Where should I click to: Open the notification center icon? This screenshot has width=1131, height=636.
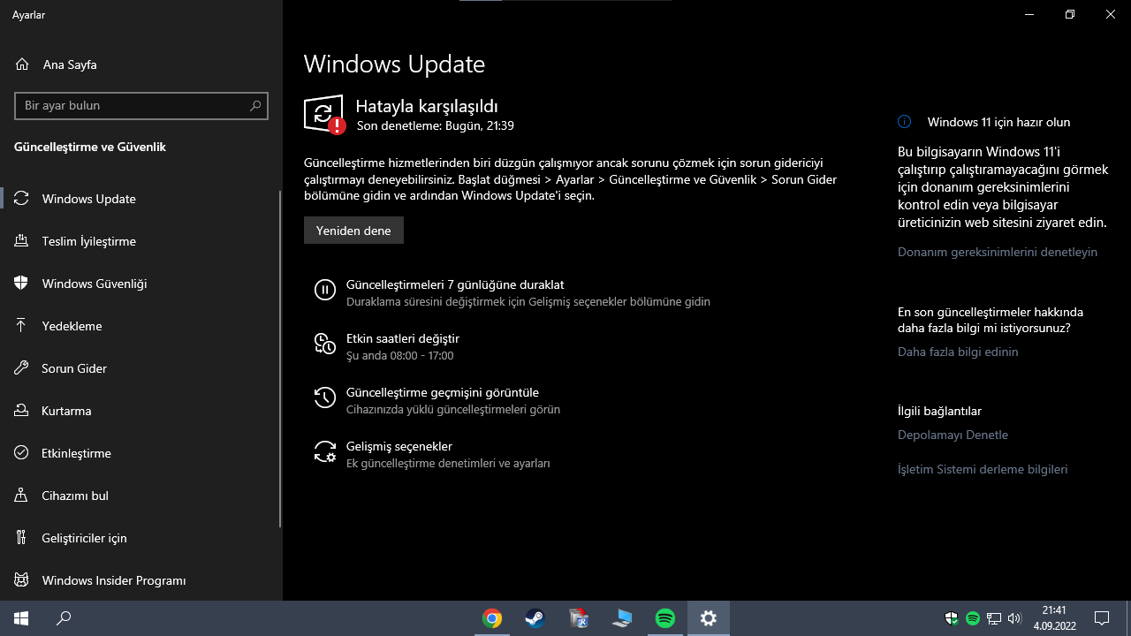coord(1102,618)
